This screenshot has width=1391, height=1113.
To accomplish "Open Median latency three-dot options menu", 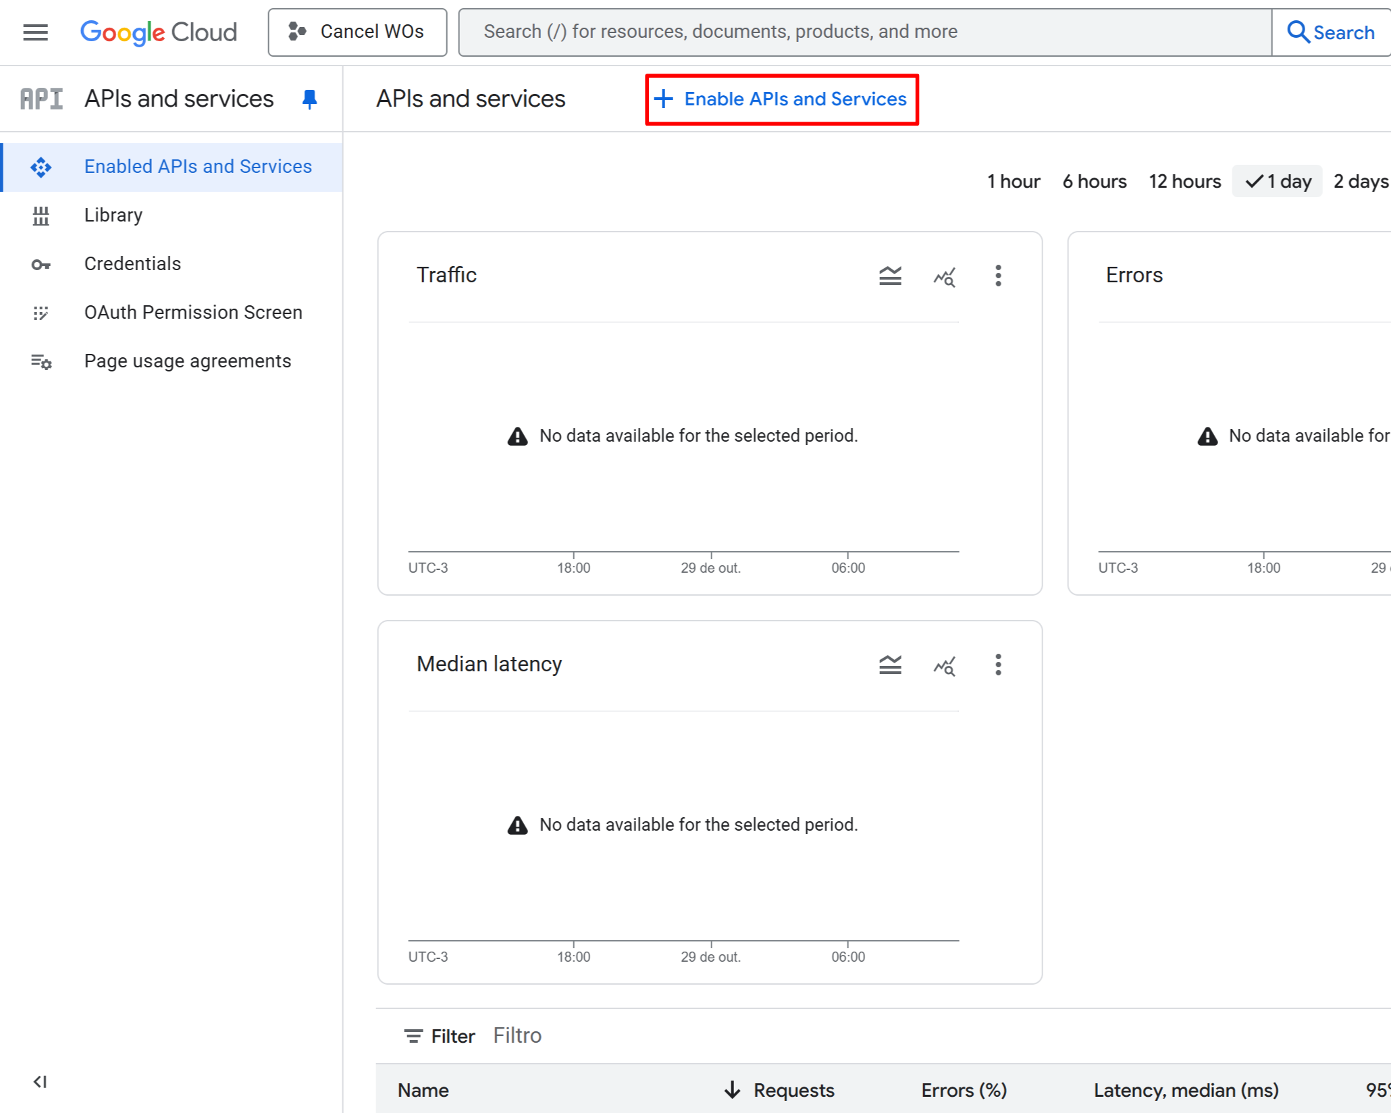I will point(997,665).
